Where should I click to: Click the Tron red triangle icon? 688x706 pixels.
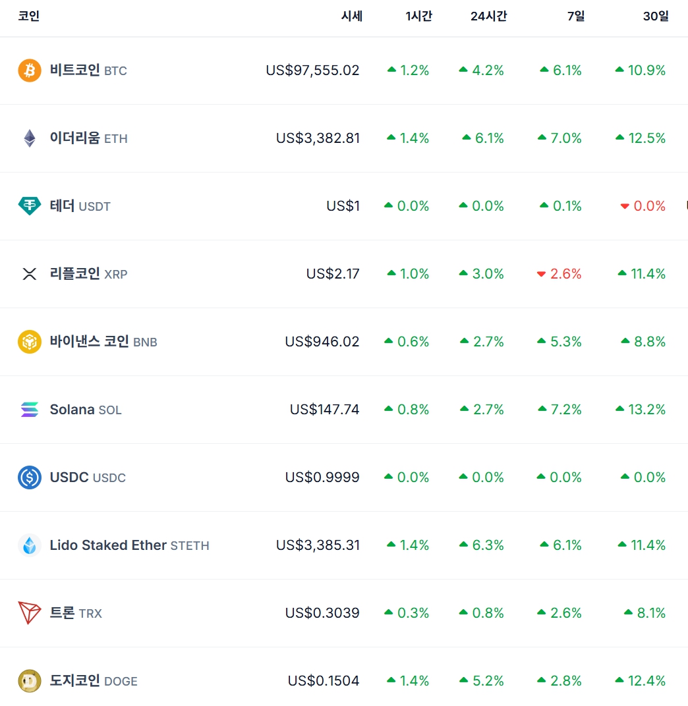[x=30, y=613]
